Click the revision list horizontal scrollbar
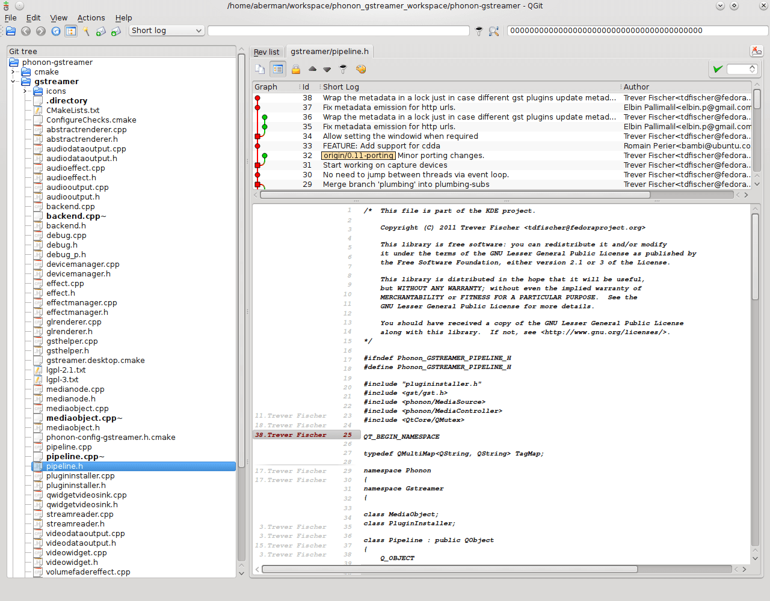The image size is (770, 601). click(x=455, y=195)
